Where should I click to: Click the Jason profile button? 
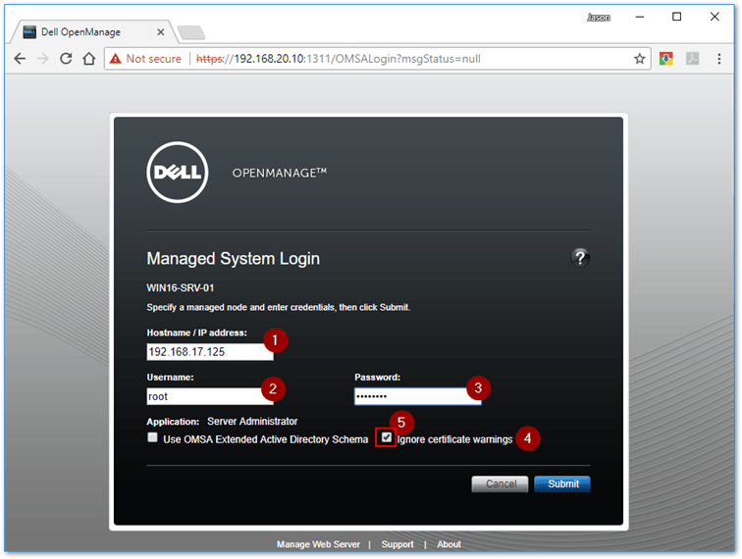[x=599, y=18]
